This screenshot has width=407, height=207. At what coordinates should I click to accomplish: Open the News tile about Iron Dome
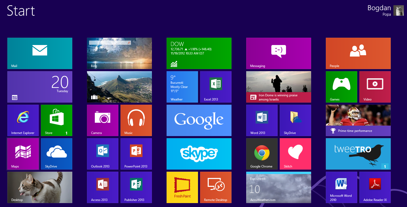(x=279, y=87)
